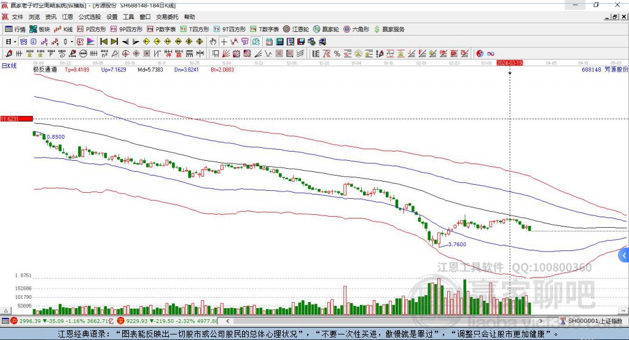
Task: Open the 六角形 hexagon tool
Action: pyautogui.click(x=356, y=29)
